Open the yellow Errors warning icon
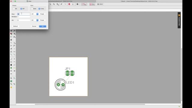The height and width of the screenshot is (108, 192). point(11,87)
